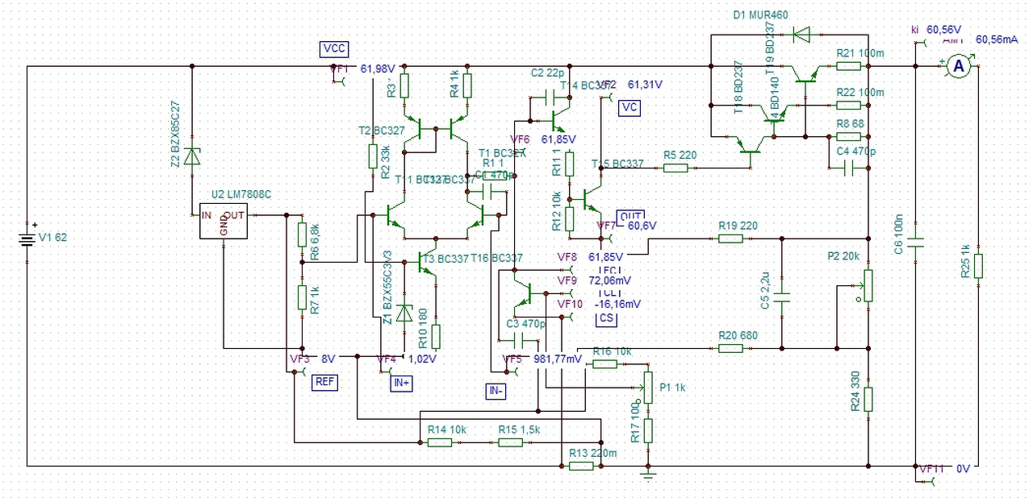Select resistor R5 220
Viewport: 1033px width, 498px height.
[675, 168]
